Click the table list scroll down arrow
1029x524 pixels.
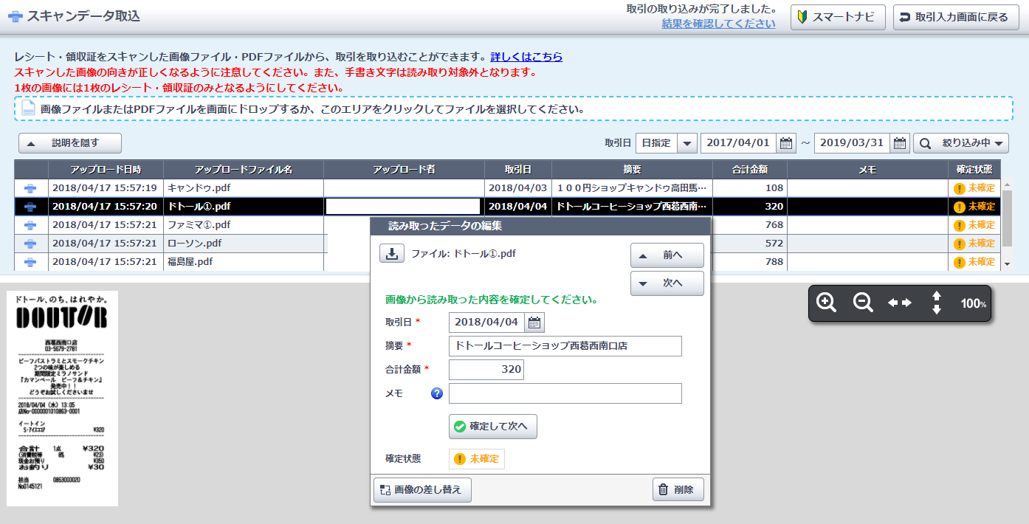1007,263
